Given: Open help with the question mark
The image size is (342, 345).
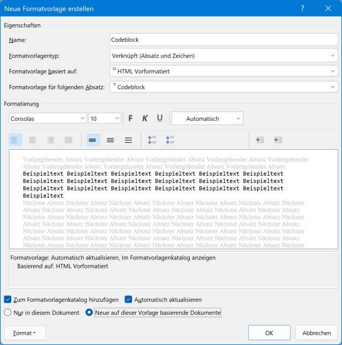Looking at the screenshot, I should [x=302, y=8].
